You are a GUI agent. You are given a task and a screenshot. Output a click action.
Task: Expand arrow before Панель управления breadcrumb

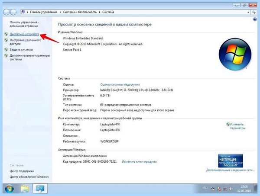click(27, 12)
